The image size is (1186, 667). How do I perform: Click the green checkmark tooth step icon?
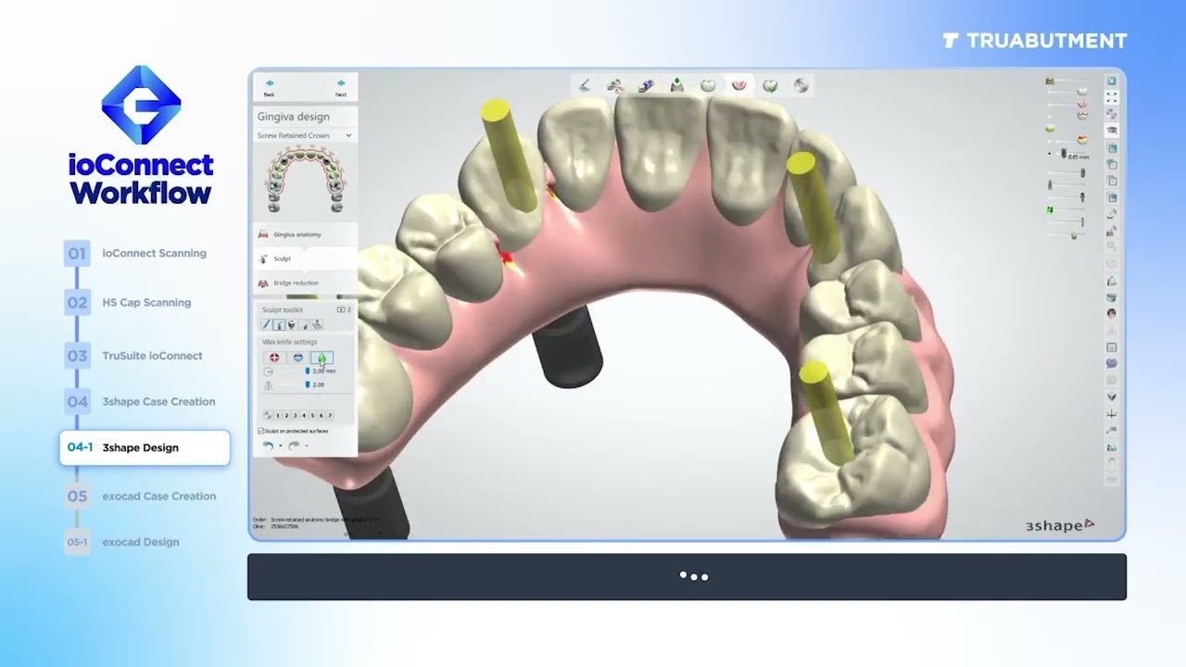[770, 85]
